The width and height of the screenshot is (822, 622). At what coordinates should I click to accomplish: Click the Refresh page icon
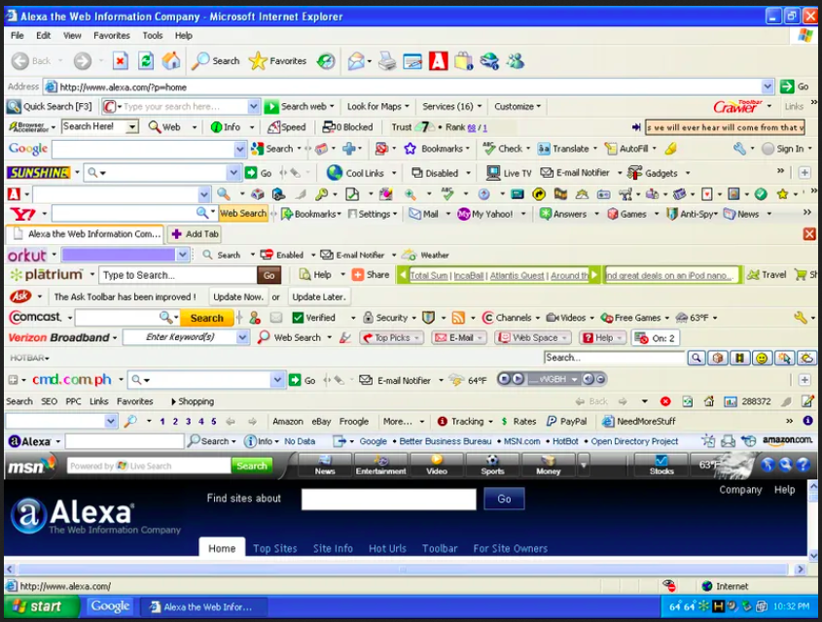146,61
